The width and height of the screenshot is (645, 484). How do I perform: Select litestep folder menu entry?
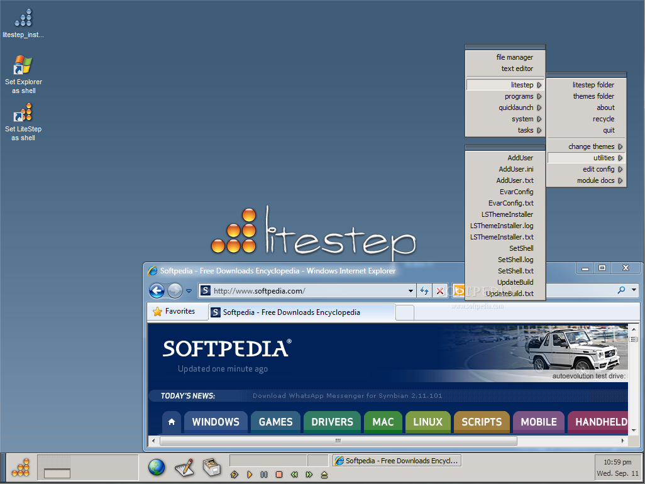click(587, 85)
